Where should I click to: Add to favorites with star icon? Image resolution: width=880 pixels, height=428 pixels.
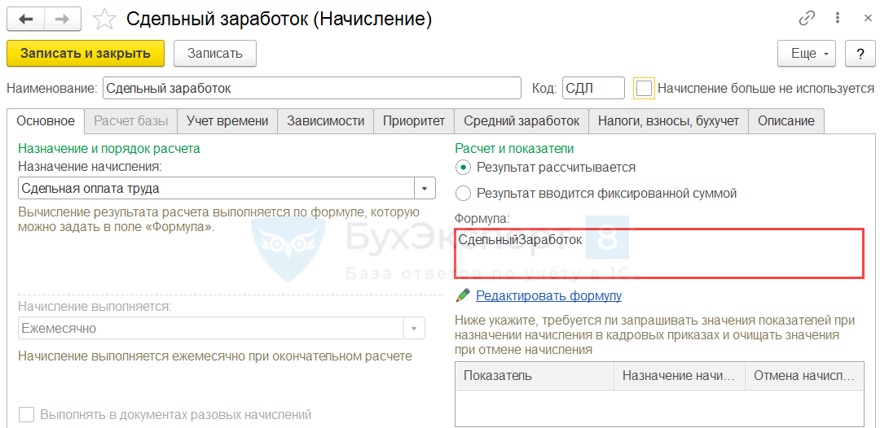point(105,19)
